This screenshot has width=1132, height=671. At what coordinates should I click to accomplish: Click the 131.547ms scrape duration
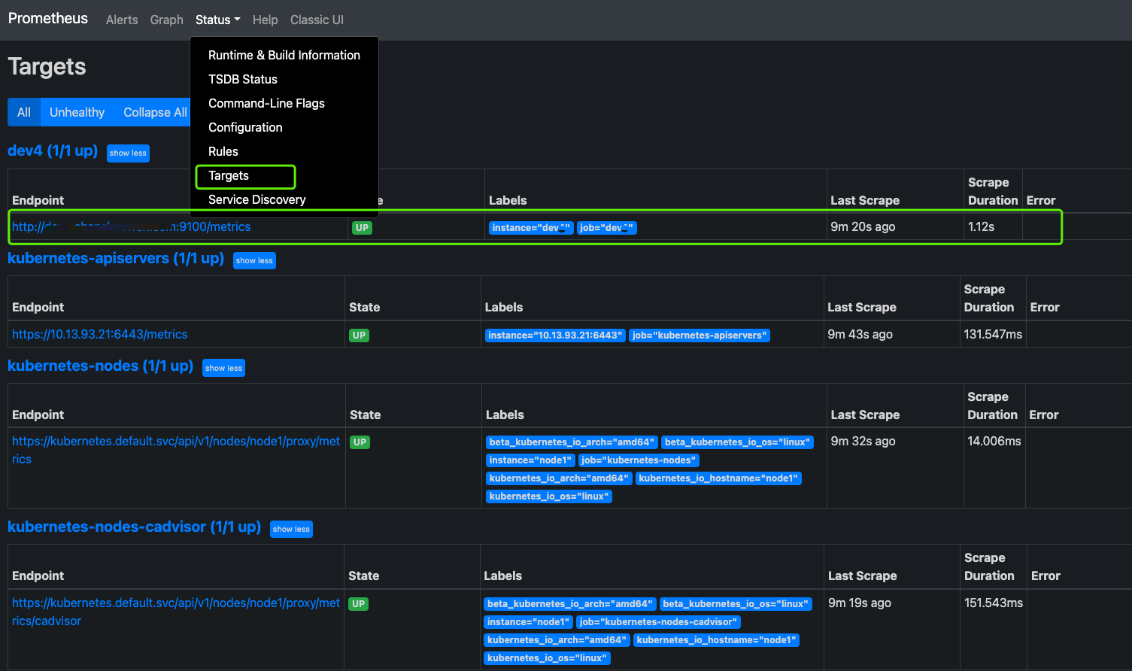[x=993, y=334]
